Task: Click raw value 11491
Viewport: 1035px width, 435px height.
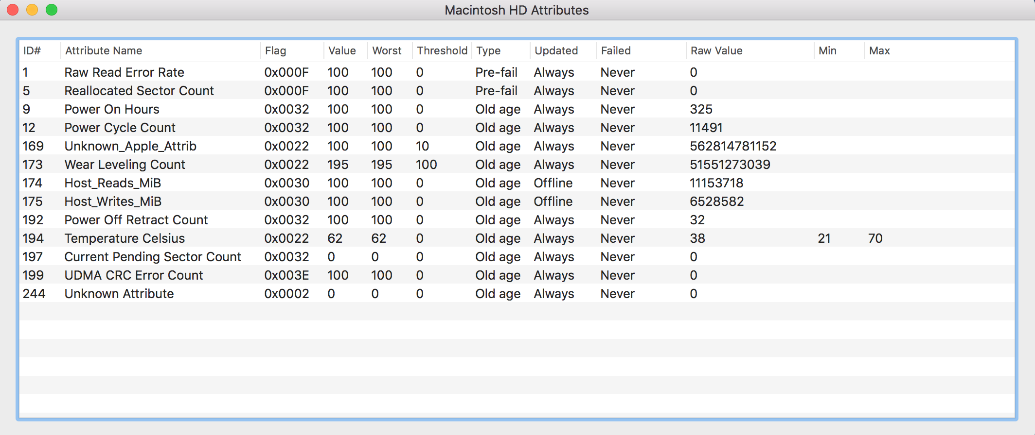Action: pyautogui.click(x=706, y=128)
